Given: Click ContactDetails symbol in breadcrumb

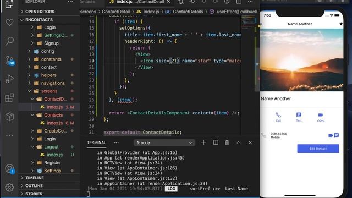Looking at the screenshot, I should coord(188,12).
